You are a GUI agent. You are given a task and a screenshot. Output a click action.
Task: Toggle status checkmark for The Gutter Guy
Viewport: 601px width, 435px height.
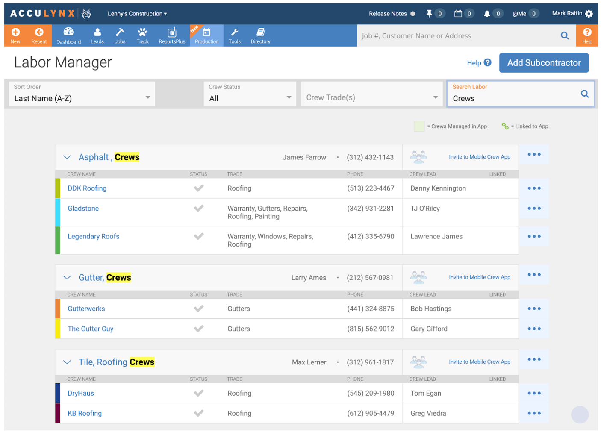coord(199,329)
